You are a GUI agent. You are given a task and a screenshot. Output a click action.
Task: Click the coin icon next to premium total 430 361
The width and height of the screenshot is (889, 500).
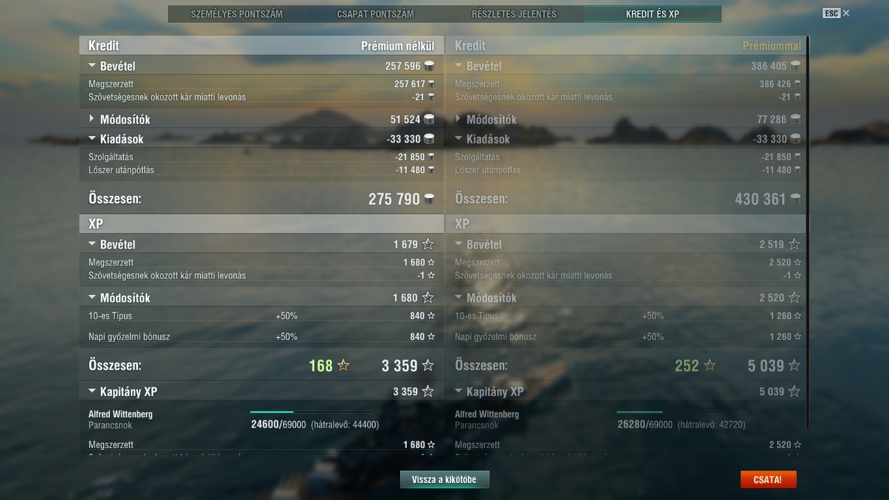pyautogui.click(x=795, y=199)
